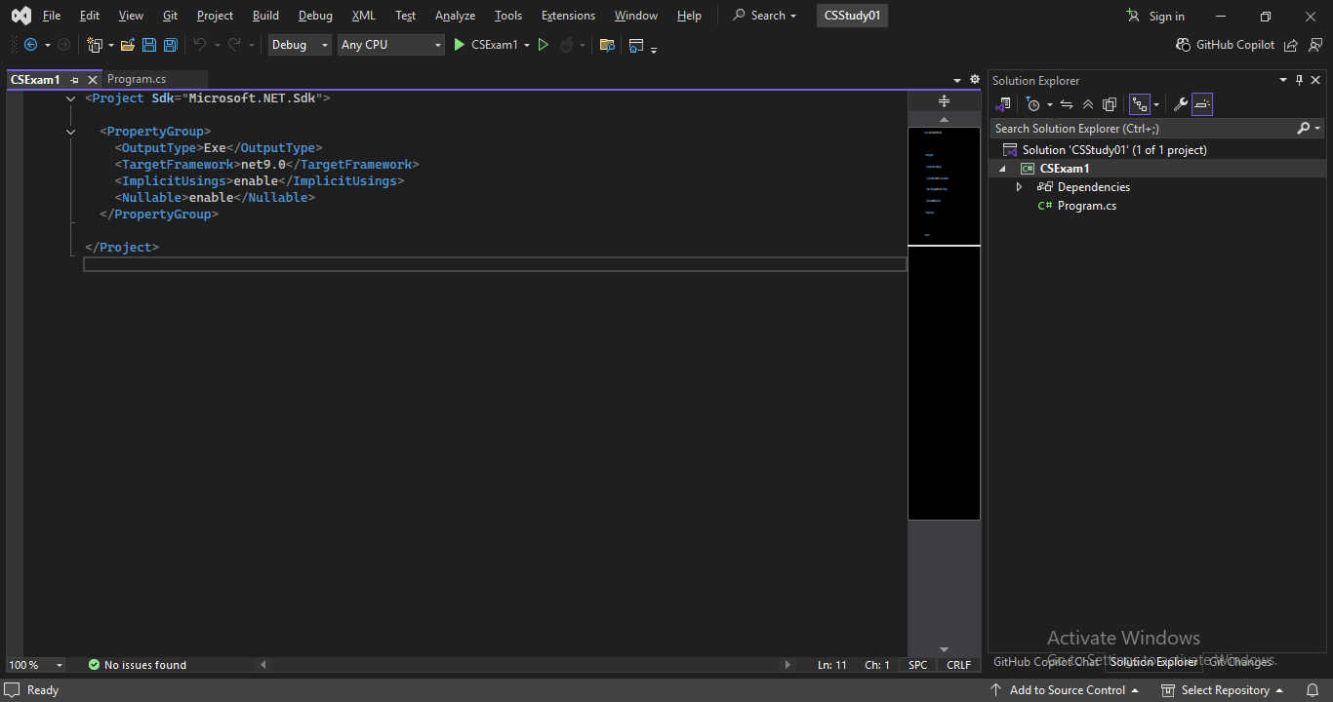This screenshot has width=1333, height=702.
Task: Toggle Auto Hide pin on Solution Explorer
Action: [1299, 80]
